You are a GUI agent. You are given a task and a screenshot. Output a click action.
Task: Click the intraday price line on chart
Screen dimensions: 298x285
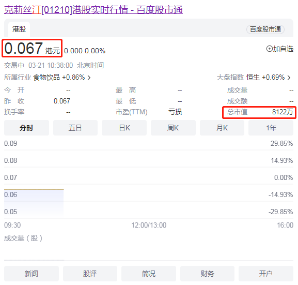tap(34, 189)
